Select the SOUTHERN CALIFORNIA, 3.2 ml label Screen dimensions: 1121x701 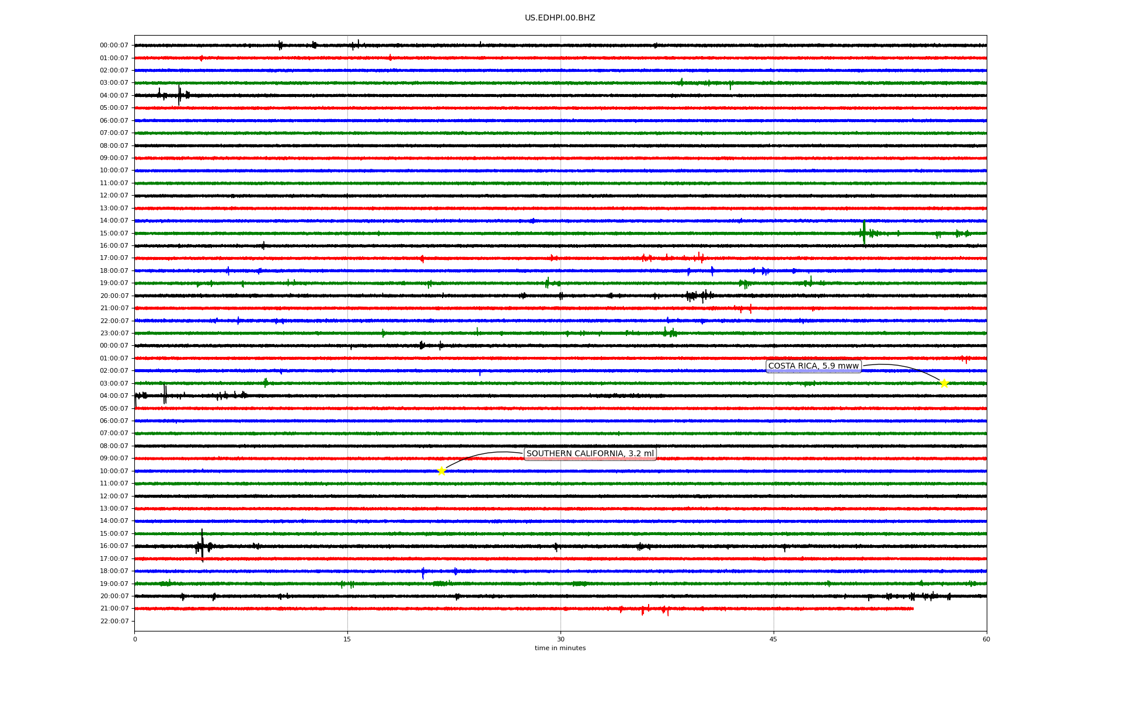pos(590,454)
